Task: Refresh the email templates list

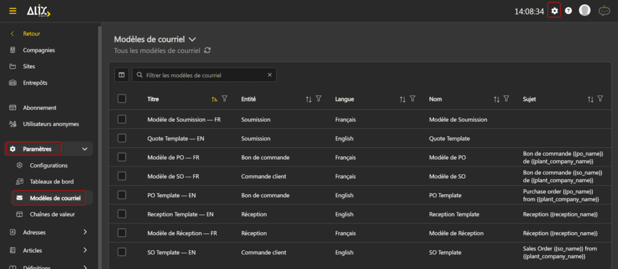Action: (x=208, y=51)
